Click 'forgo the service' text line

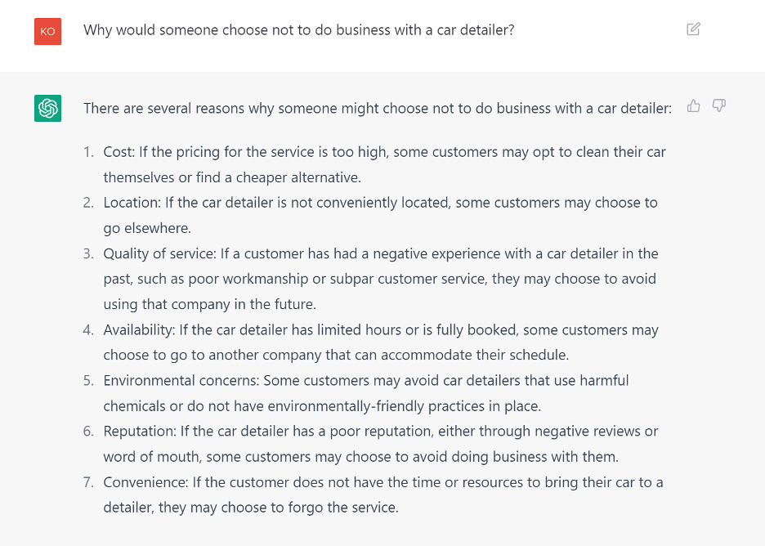(343, 508)
